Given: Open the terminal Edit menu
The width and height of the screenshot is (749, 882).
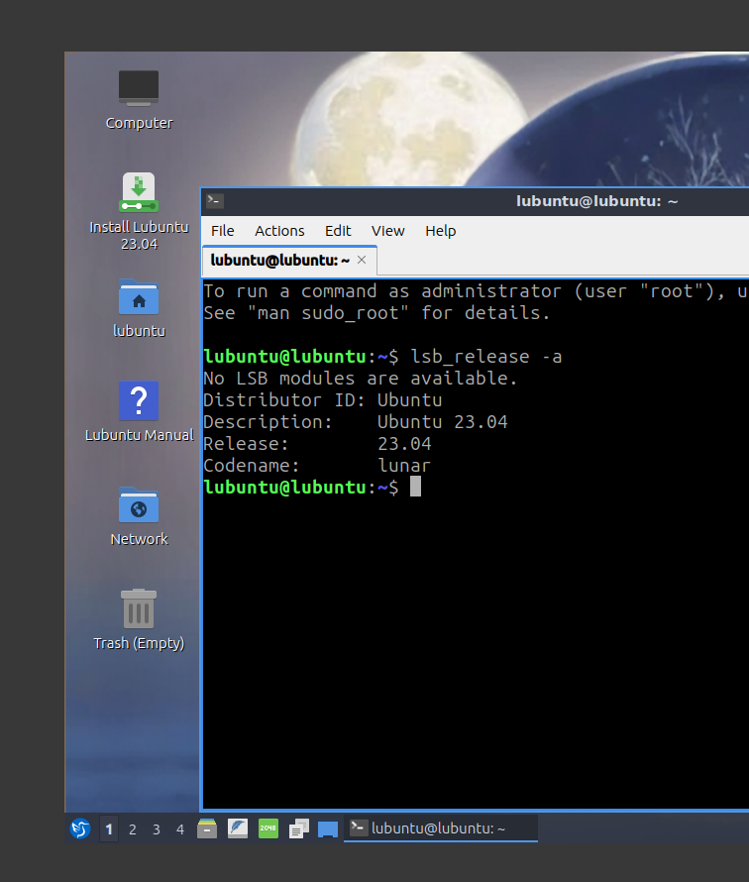Looking at the screenshot, I should click(x=338, y=231).
